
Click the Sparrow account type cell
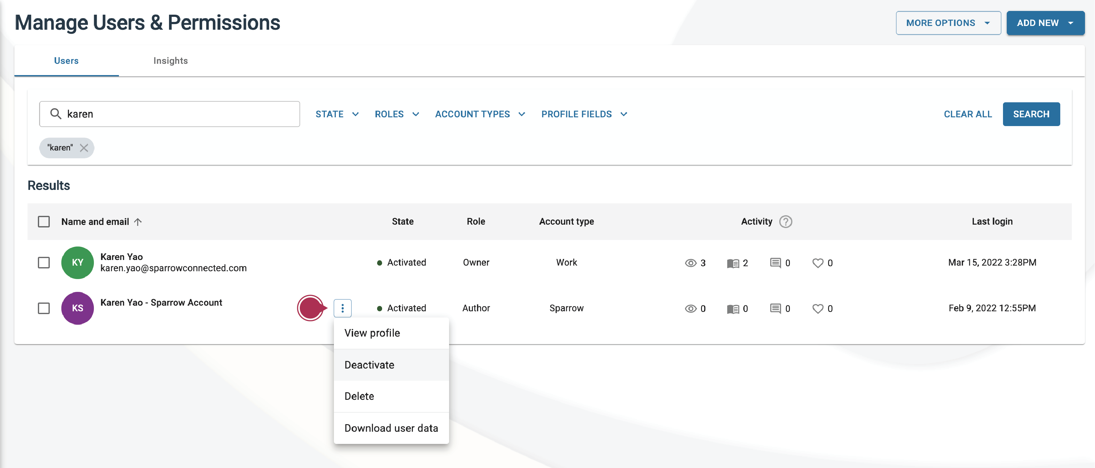click(x=566, y=308)
